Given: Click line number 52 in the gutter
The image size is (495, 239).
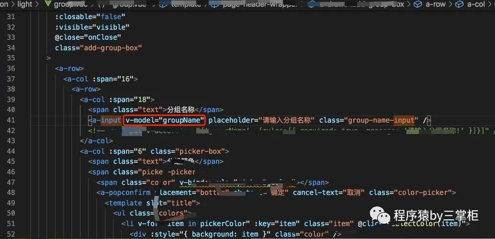Looking at the screenshot, I should 11,234.
